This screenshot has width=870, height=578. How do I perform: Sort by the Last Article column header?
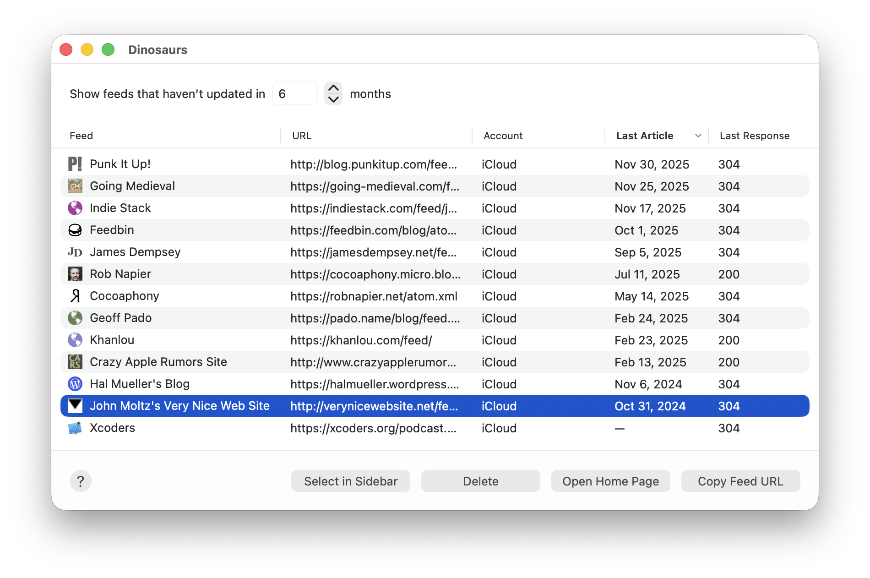point(645,136)
